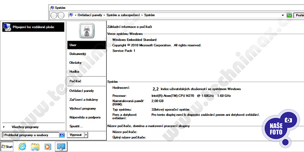
Task: Click Systém a zabezpečení breadcrumb
Action: pos(123,15)
